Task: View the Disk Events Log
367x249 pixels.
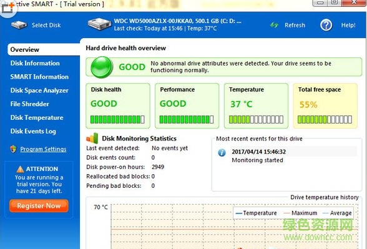Action: [x=33, y=131]
